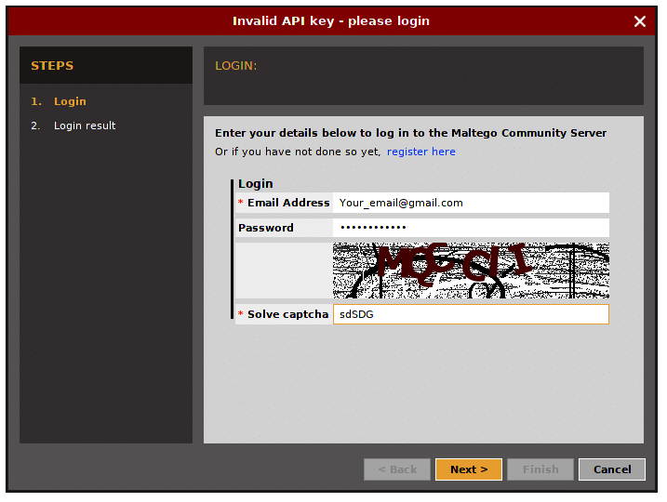Select step 2 Login result
This screenshot has width=667, height=502.
click(73, 125)
